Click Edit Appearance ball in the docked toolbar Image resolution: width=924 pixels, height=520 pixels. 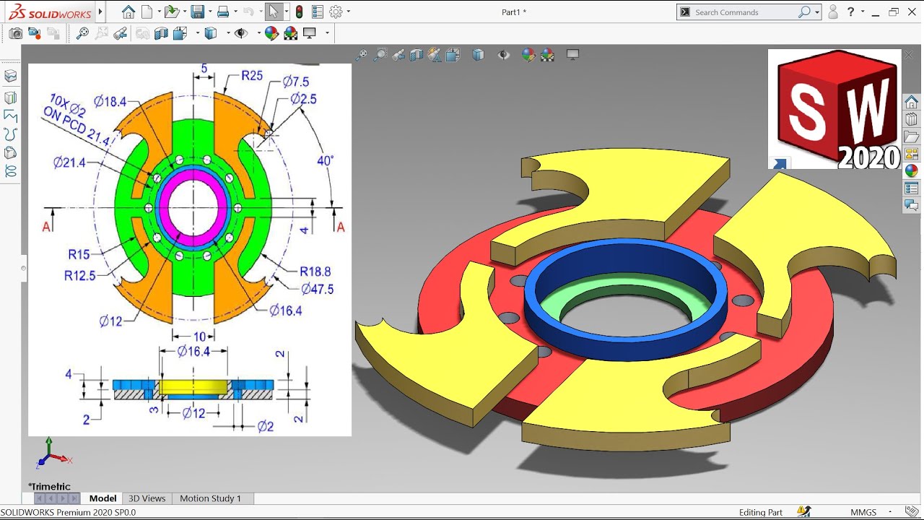click(x=271, y=32)
